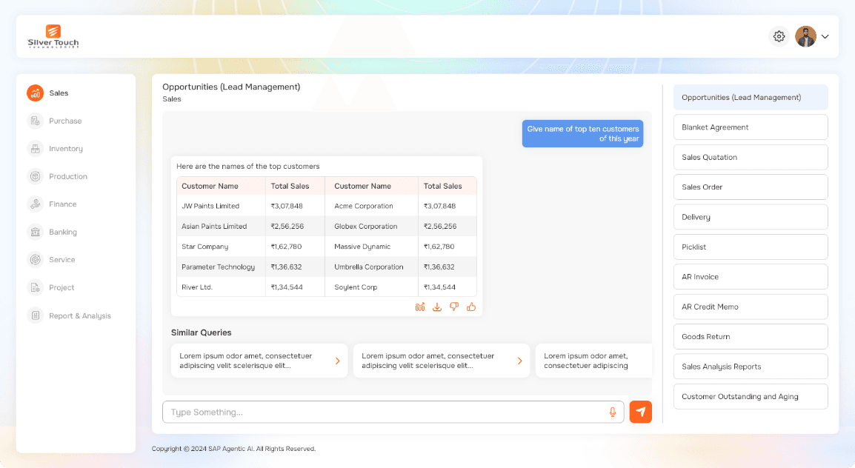
Task: Open the second similar query arrow
Action: (x=519, y=361)
